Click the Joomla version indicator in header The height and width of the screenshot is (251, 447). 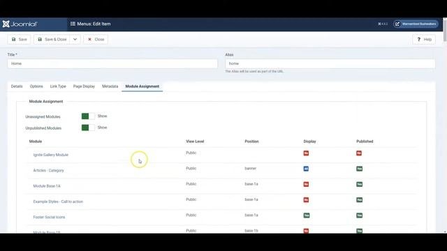pyautogui.click(x=383, y=24)
